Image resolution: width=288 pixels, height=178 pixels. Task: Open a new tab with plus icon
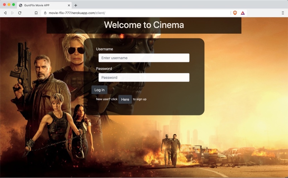[76, 5]
